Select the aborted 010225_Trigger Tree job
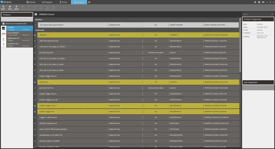The height and width of the screenshot is (149, 275). click(x=138, y=112)
